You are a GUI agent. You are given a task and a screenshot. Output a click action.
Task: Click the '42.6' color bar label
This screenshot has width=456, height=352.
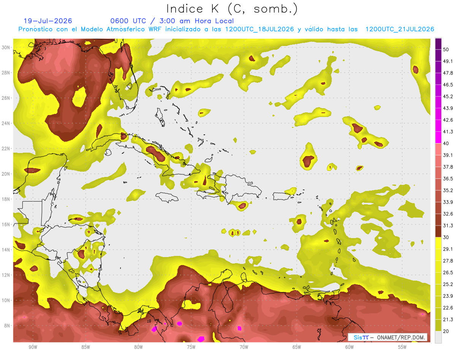pyautogui.click(x=448, y=120)
